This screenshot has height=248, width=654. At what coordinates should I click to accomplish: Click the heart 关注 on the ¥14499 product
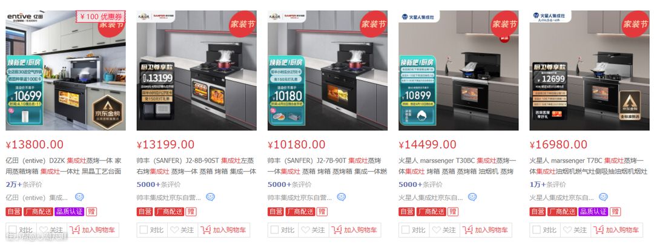[444, 230]
